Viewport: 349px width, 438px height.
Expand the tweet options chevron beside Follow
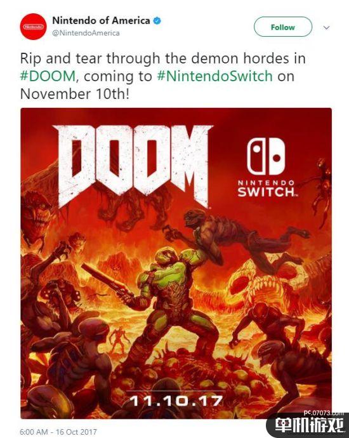click(x=326, y=27)
